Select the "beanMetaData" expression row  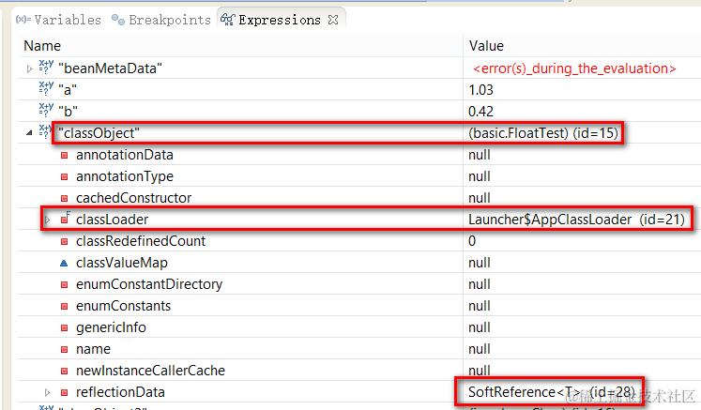pyautogui.click(x=359, y=68)
